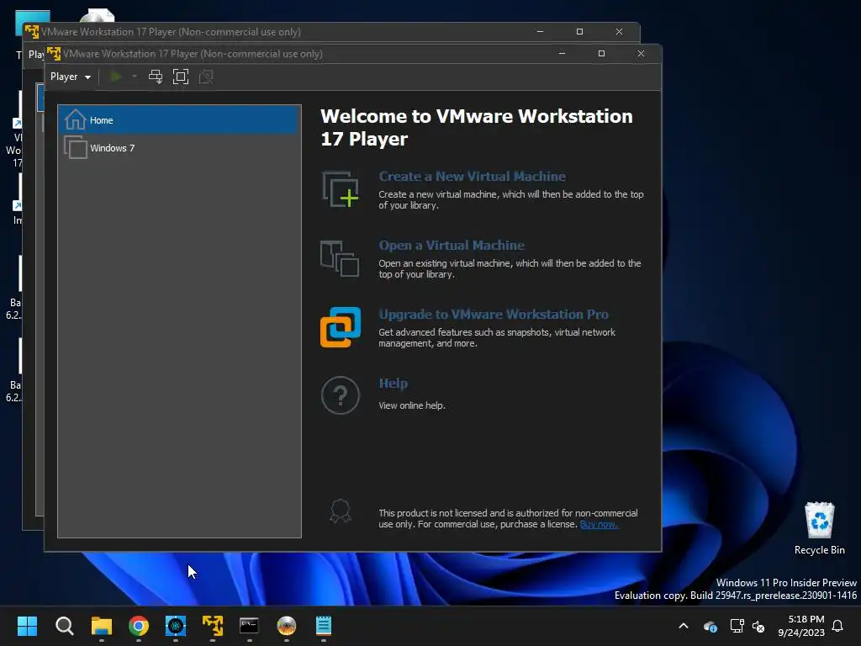Click the round disc app icon on taskbar
Viewport: 861px width, 646px height.
coord(287,626)
